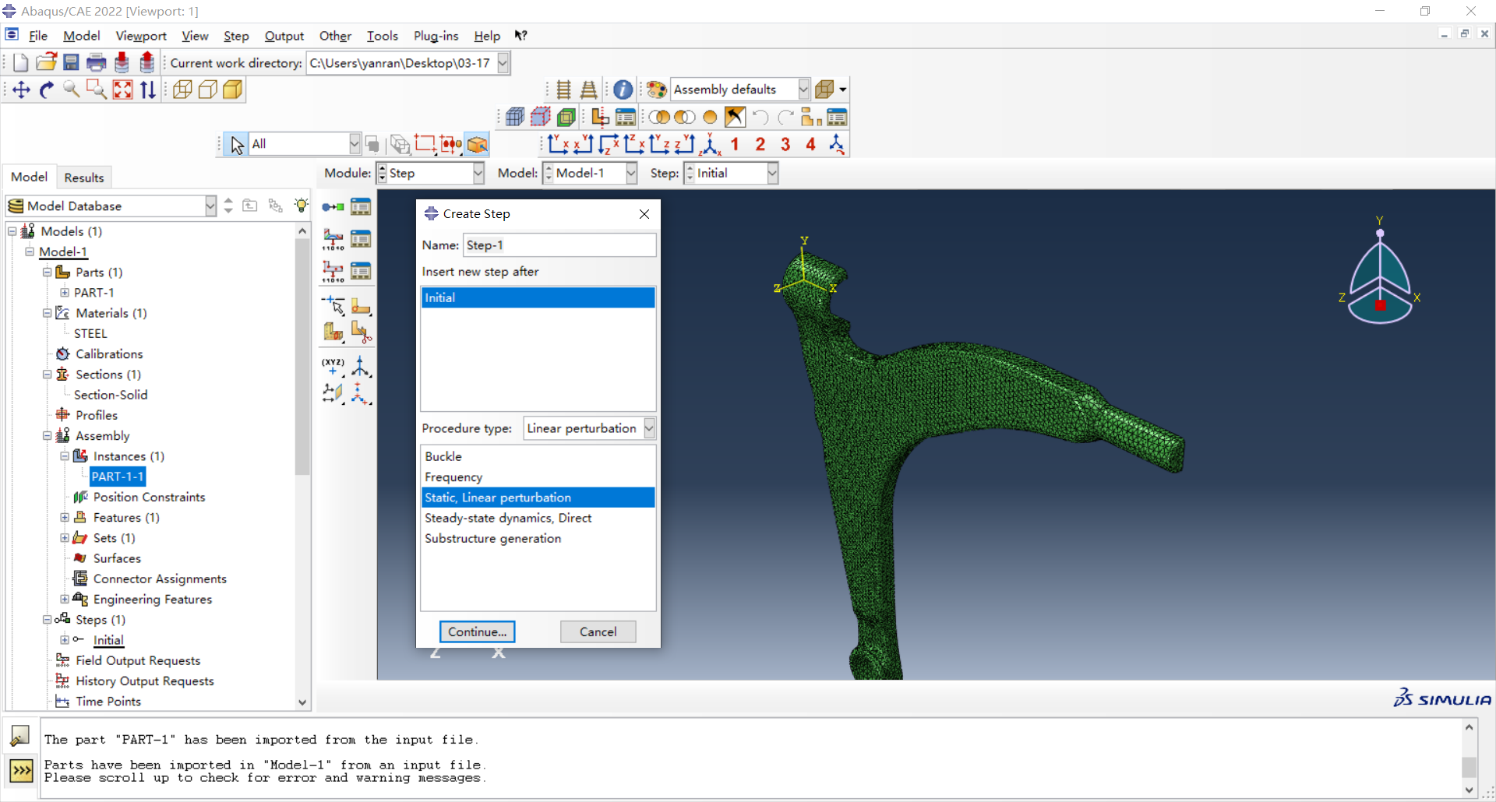This screenshot has width=1496, height=802.
Task: Select Section-Solid in model tree
Action: tap(111, 395)
